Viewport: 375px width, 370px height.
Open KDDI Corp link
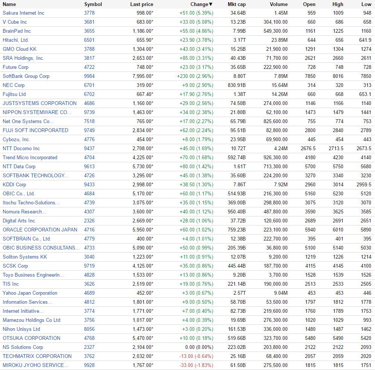click(x=14, y=184)
